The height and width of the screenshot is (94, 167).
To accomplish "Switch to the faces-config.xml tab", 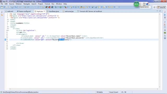I will [x=24, y=11].
